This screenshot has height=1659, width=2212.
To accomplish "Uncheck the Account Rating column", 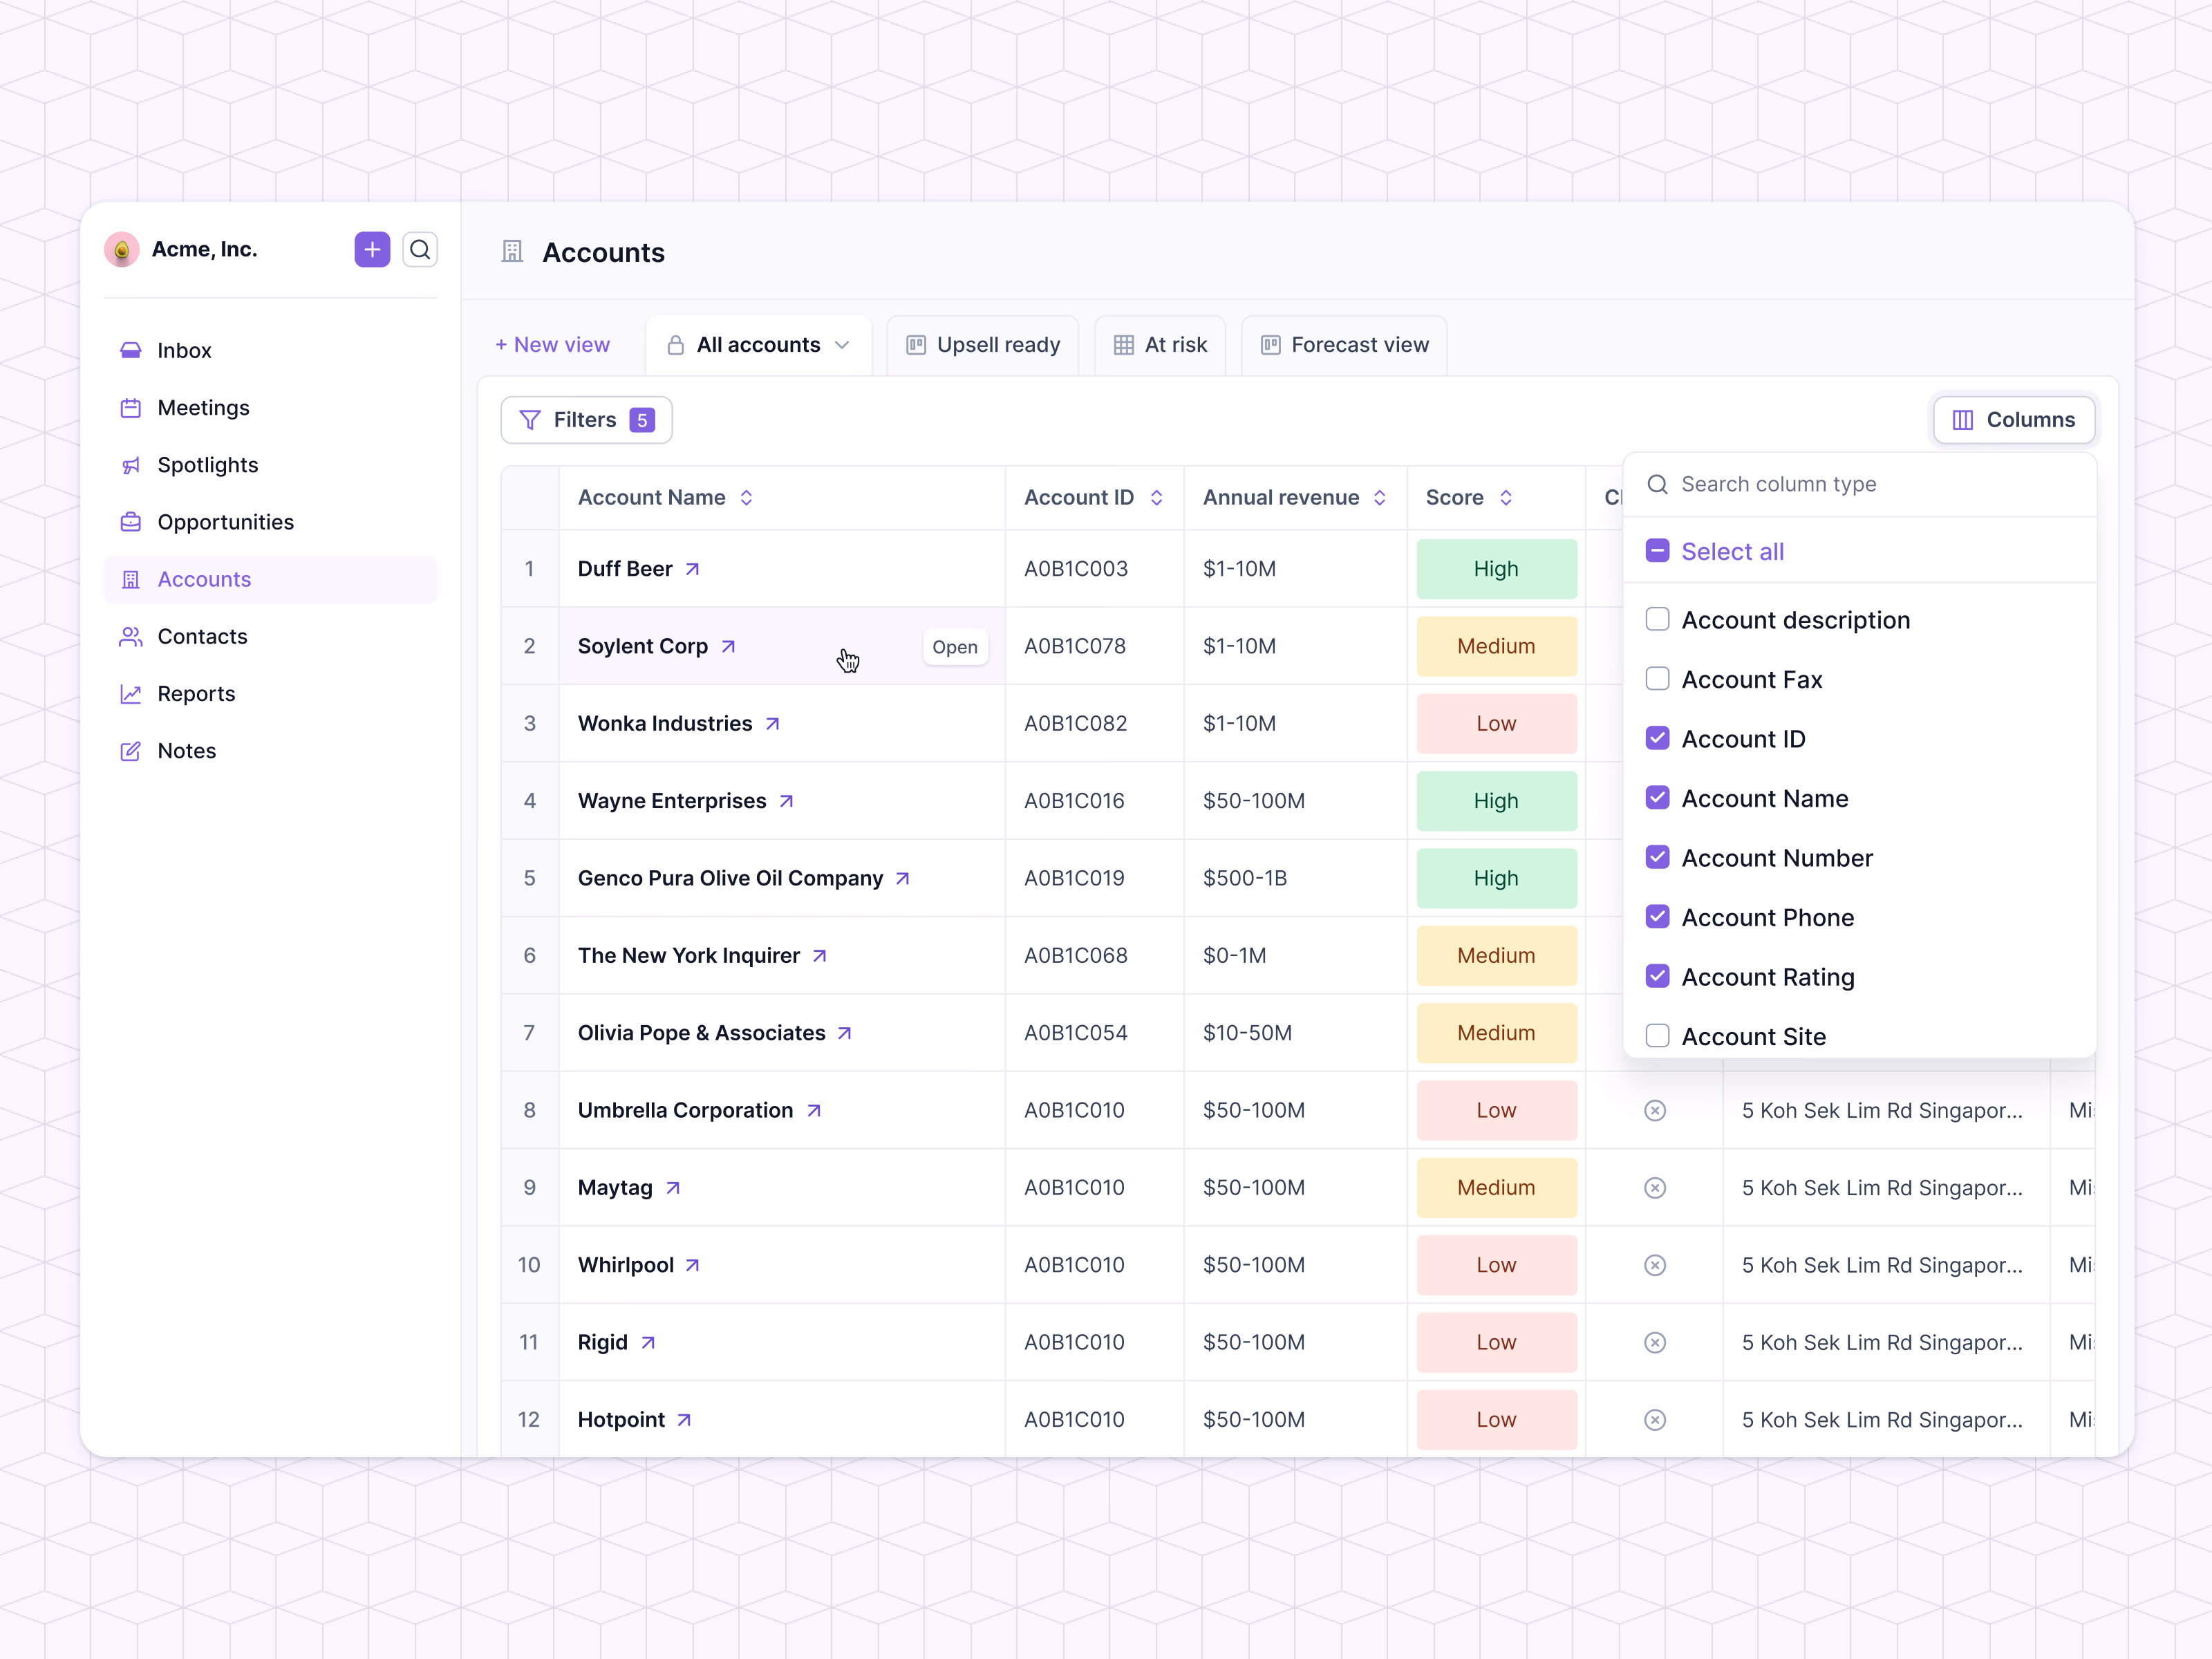I will point(1657,976).
